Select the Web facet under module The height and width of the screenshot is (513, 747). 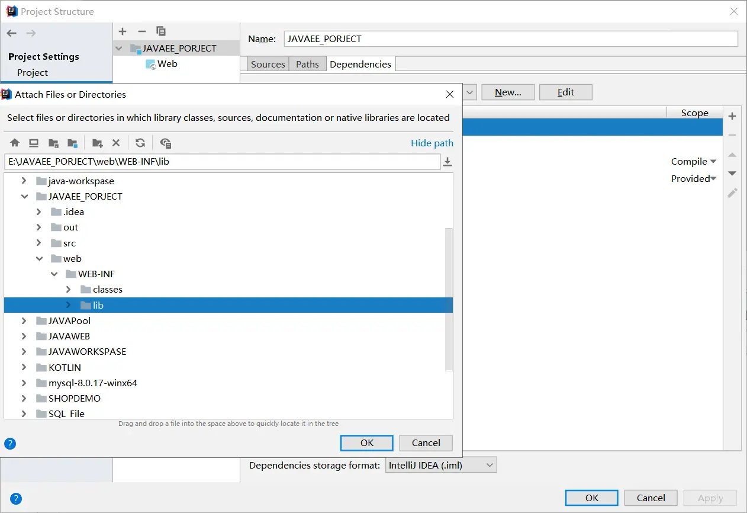coord(162,63)
